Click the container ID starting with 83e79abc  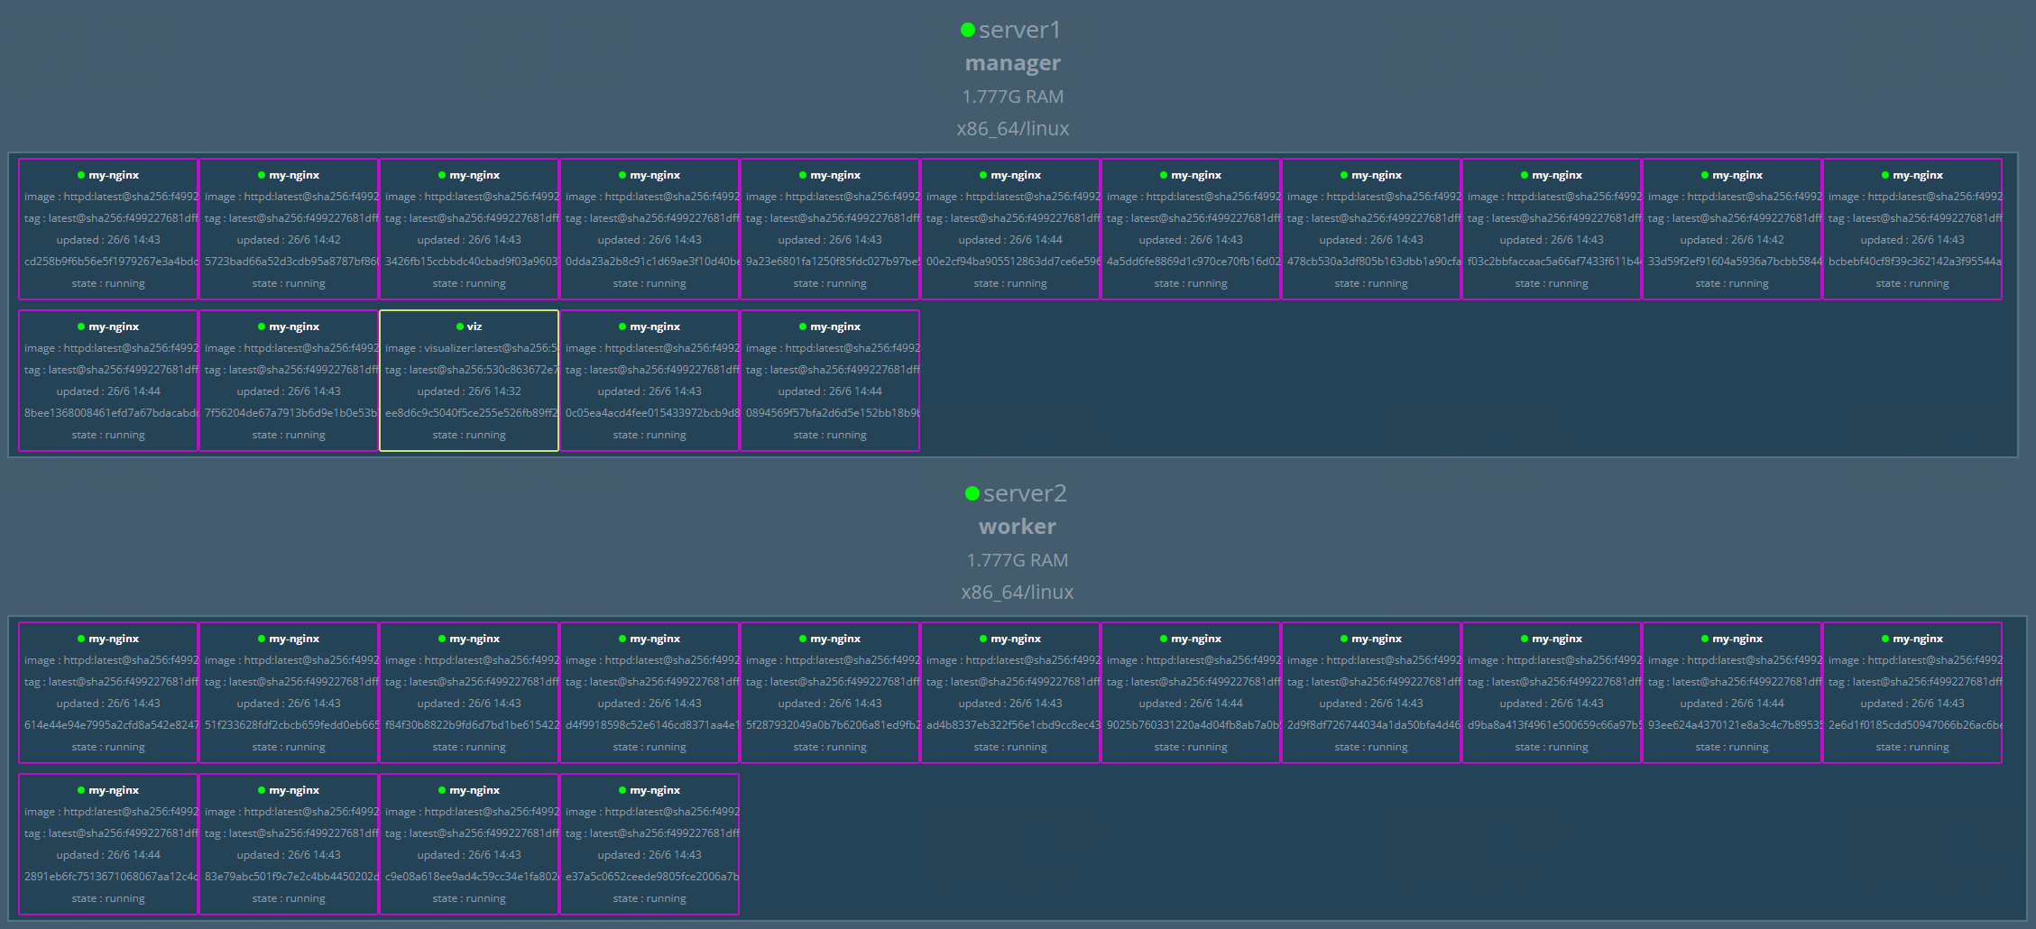(290, 877)
